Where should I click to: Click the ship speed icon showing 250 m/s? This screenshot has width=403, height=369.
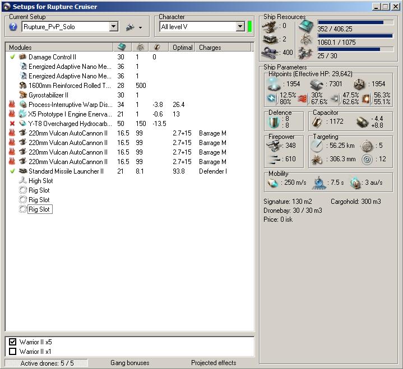(x=273, y=183)
